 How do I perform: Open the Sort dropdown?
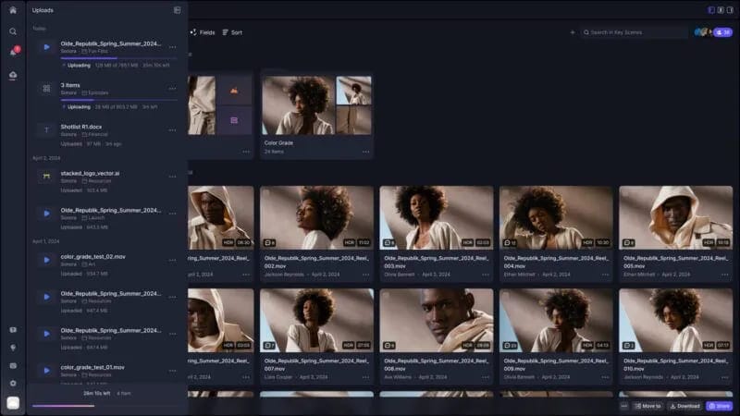coord(232,32)
